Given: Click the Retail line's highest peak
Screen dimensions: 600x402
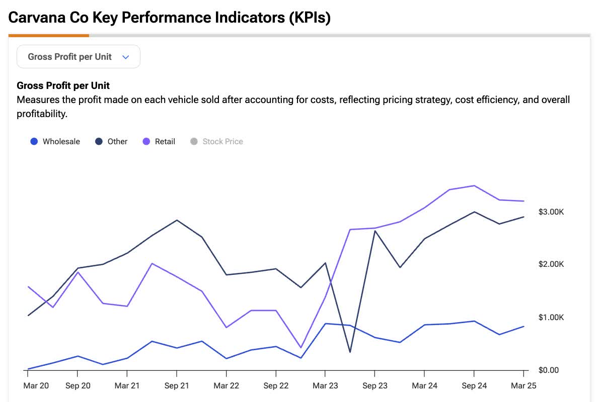Looking at the screenshot, I should 474,186.
